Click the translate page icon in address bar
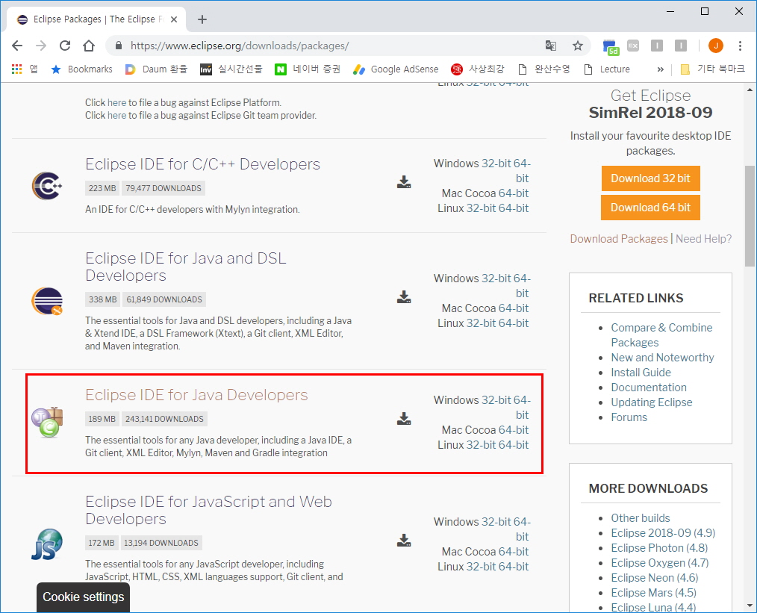This screenshot has height=613, width=757. click(551, 46)
